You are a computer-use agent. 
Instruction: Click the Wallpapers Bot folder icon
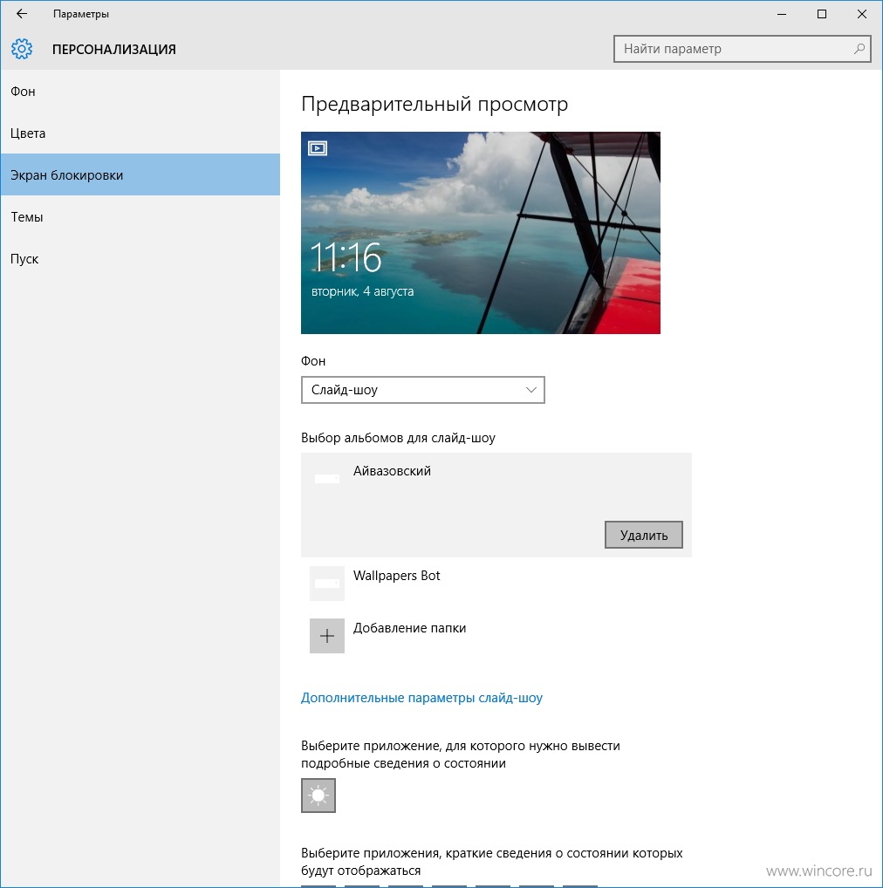click(x=327, y=584)
